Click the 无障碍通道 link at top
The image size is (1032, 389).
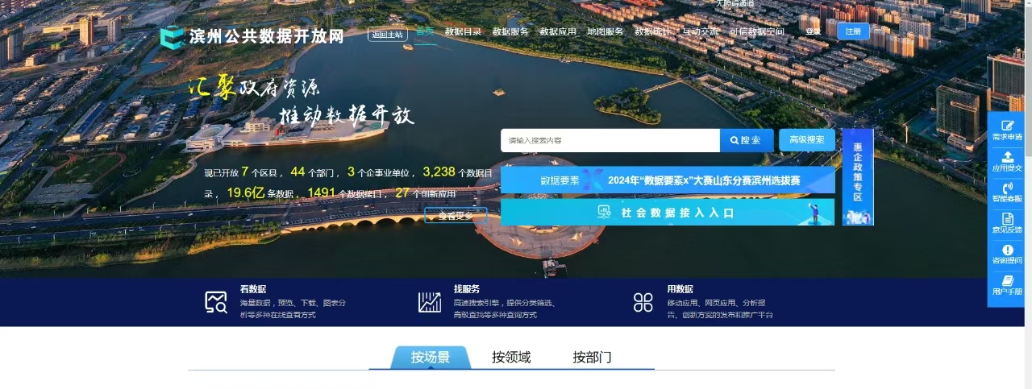pos(735,4)
